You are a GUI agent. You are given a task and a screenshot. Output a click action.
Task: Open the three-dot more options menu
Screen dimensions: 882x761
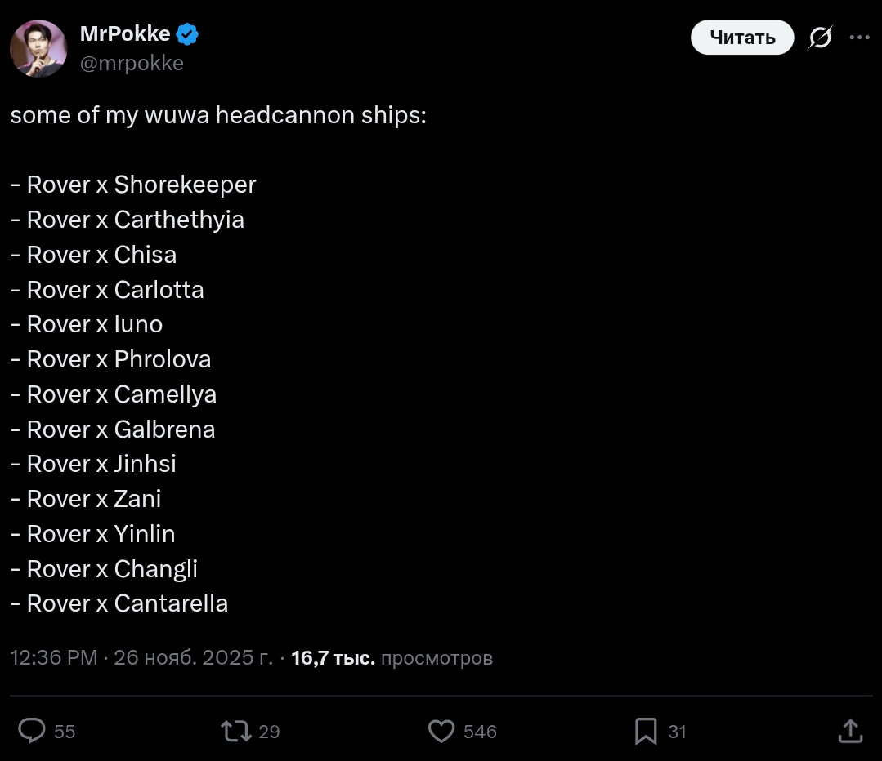click(x=859, y=38)
